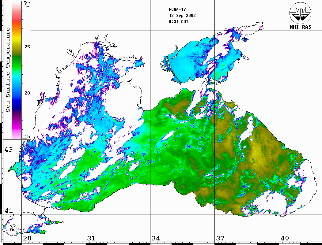Click the "NOAA-17" satellite label

click(177, 9)
